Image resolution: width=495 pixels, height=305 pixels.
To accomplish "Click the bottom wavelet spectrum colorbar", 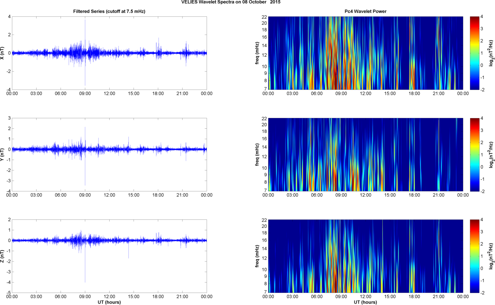I will tap(474, 256).
